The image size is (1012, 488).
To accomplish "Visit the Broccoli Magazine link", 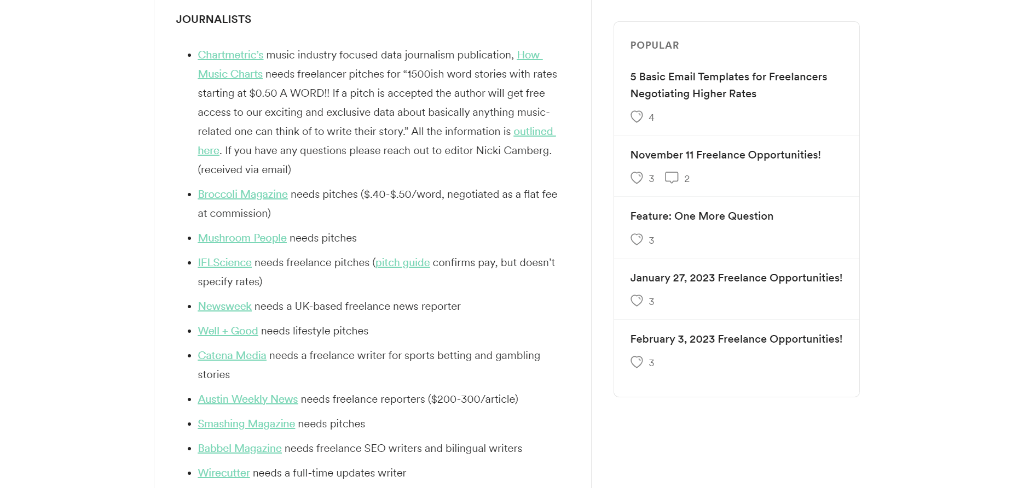I will tap(242, 195).
